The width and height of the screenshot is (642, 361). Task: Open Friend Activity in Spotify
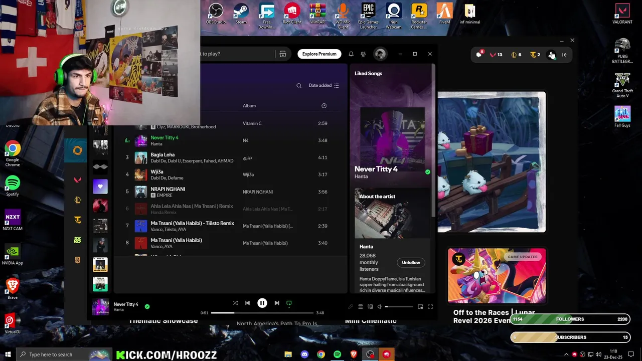click(363, 54)
